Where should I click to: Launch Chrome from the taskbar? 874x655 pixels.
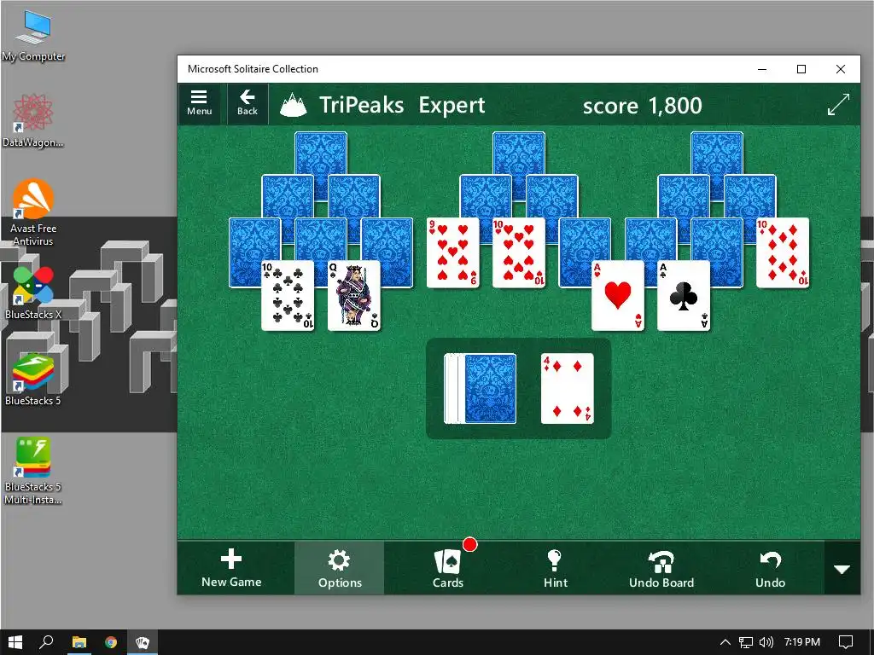coord(111,642)
